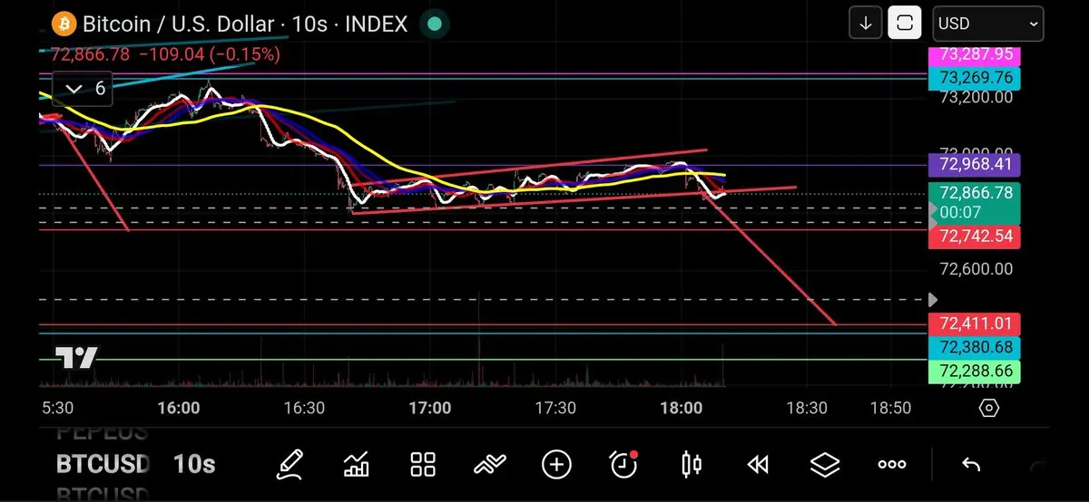Select the 73,269.76 cyan price label
The width and height of the screenshot is (1089, 502).
click(x=975, y=78)
